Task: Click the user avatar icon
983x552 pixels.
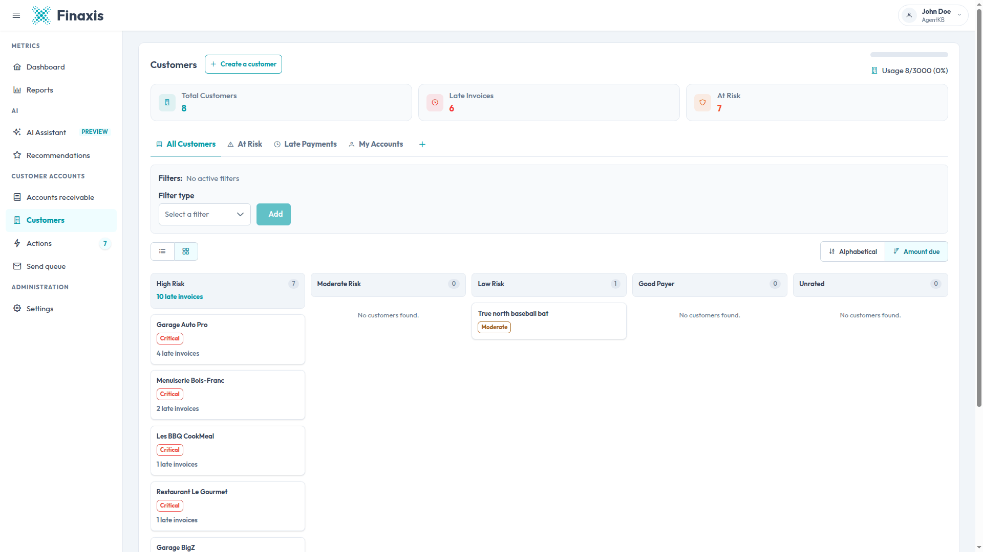Action: click(909, 15)
